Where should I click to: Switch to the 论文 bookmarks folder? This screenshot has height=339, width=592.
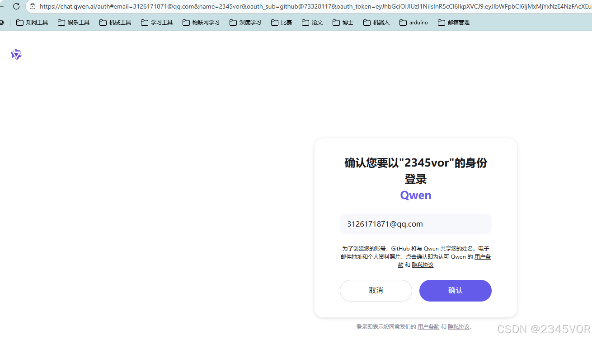pyautogui.click(x=317, y=22)
